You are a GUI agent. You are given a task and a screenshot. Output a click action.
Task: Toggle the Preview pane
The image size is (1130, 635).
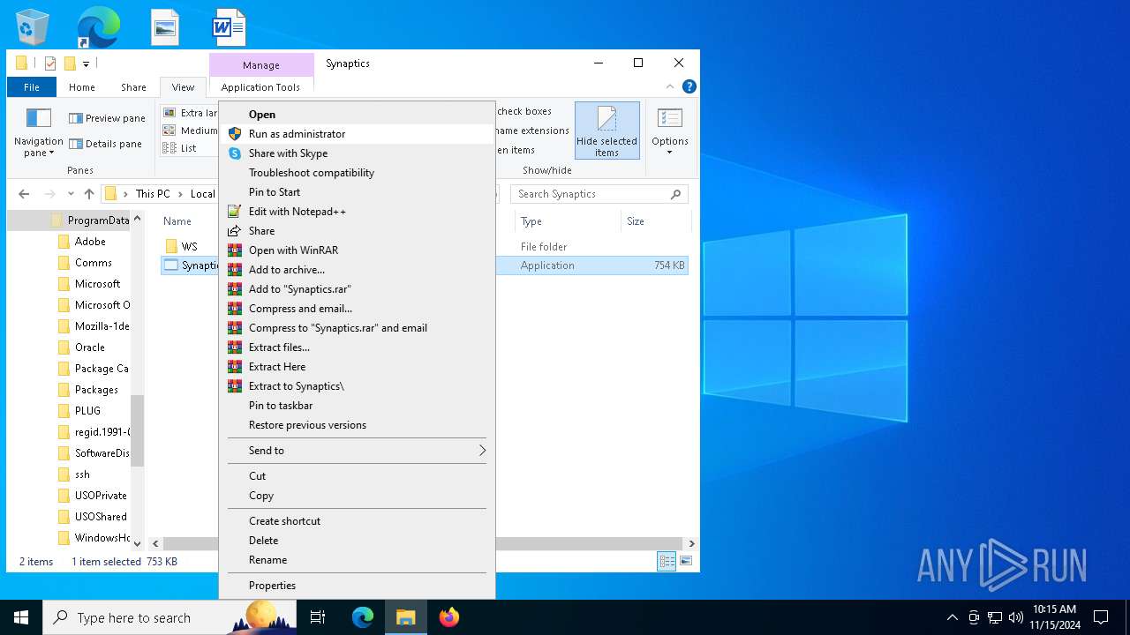(107, 118)
